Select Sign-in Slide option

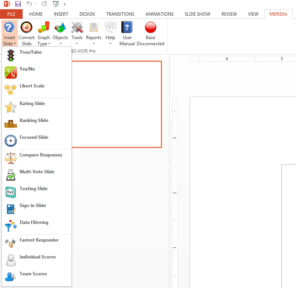pyautogui.click(x=37, y=209)
